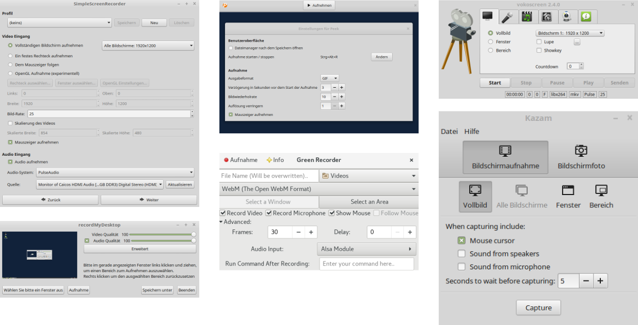Click Erweitert in recordMyDesktop
Screen dimensions: 638x325
[x=140, y=249]
